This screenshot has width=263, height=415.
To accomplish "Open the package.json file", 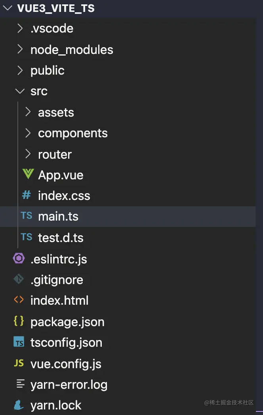I will pos(67,322).
